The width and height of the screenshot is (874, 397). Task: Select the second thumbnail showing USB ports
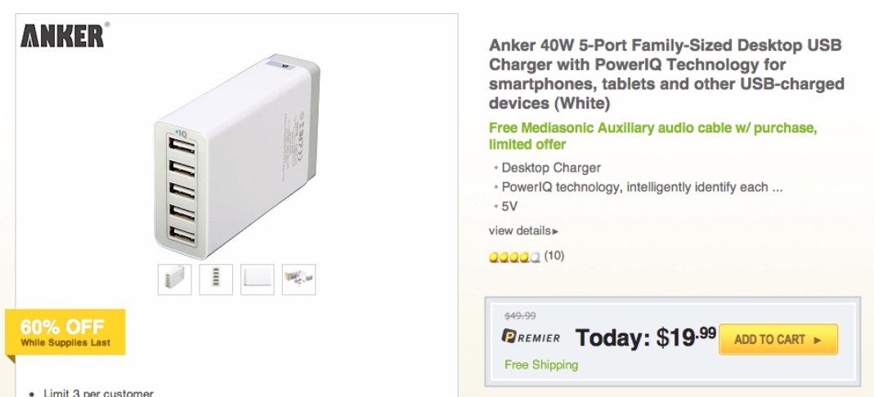[x=216, y=279]
